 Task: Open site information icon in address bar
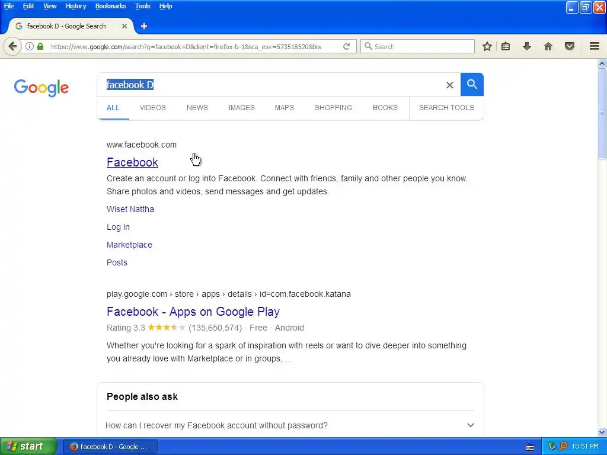[30, 46]
